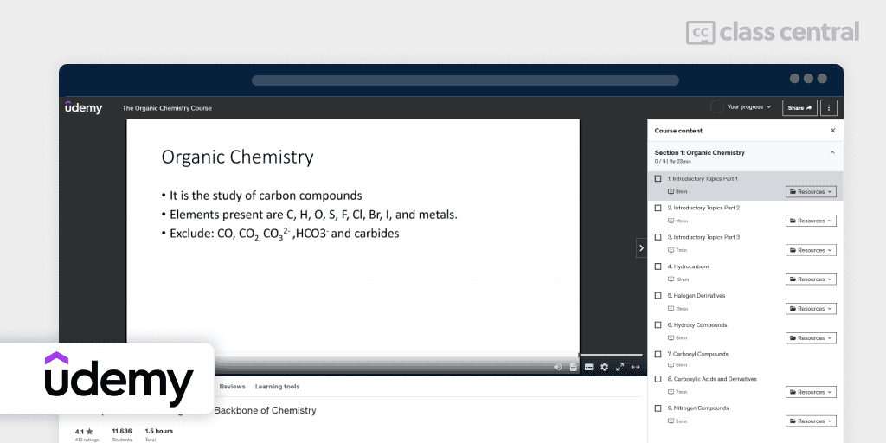Open Resources for Hydroxy Compounds
This screenshot has width=886, height=443.
811,338
